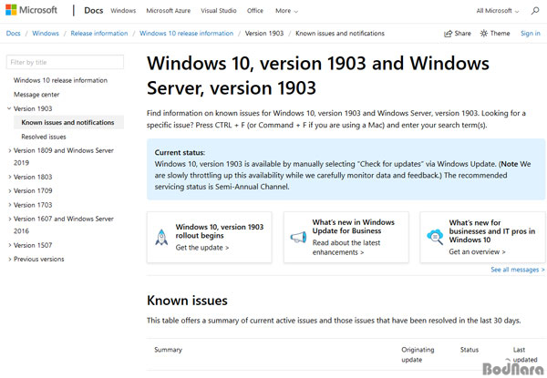Expand the Previous versions node

[x=9, y=259]
